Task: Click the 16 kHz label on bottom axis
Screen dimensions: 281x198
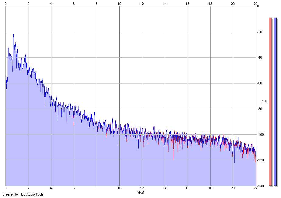Action: (187, 188)
